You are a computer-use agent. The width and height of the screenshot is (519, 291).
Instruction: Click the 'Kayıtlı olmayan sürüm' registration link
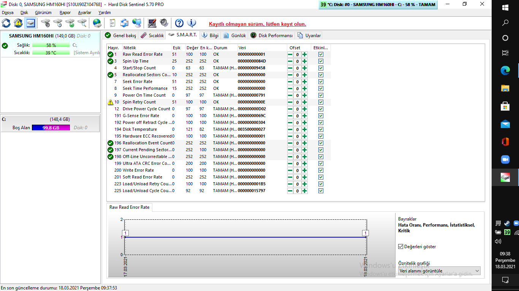(258, 24)
